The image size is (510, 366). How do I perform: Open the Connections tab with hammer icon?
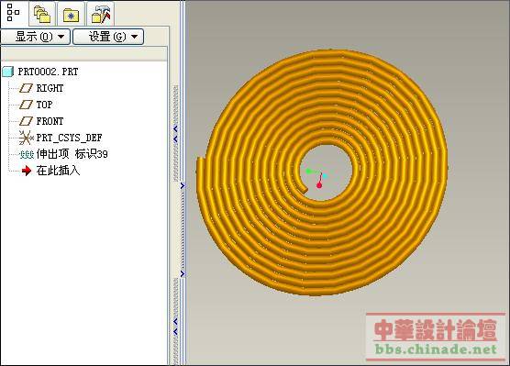point(101,14)
